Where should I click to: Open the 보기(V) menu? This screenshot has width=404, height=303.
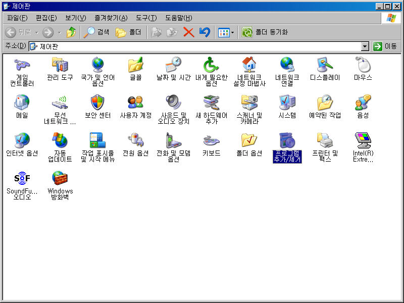[75, 18]
